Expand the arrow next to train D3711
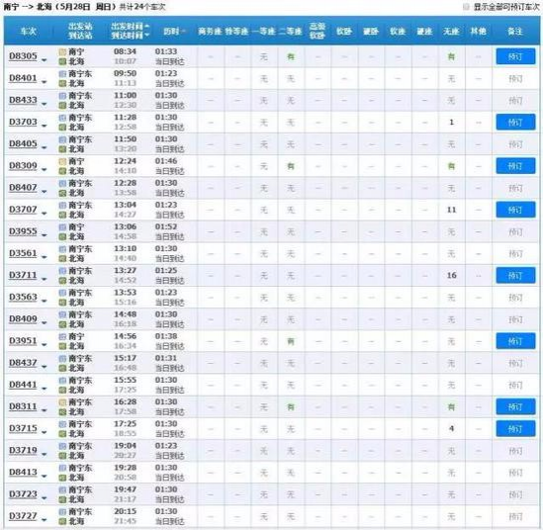Image resolution: width=543 pixels, height=530 pixels. [x=44, y=280]
